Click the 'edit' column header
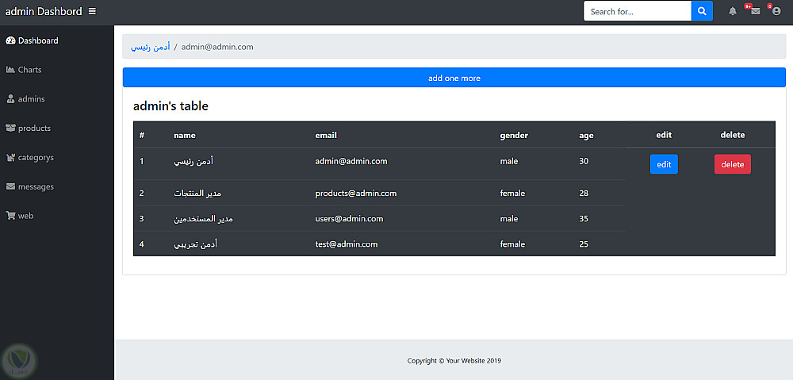The image size is (793, 380). [x=664, y=135]
